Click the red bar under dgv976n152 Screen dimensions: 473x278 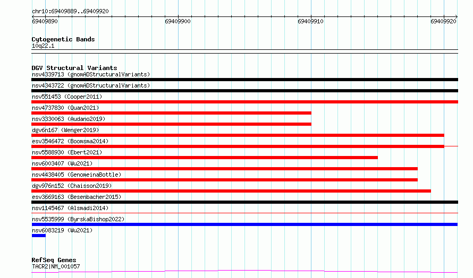231,191
